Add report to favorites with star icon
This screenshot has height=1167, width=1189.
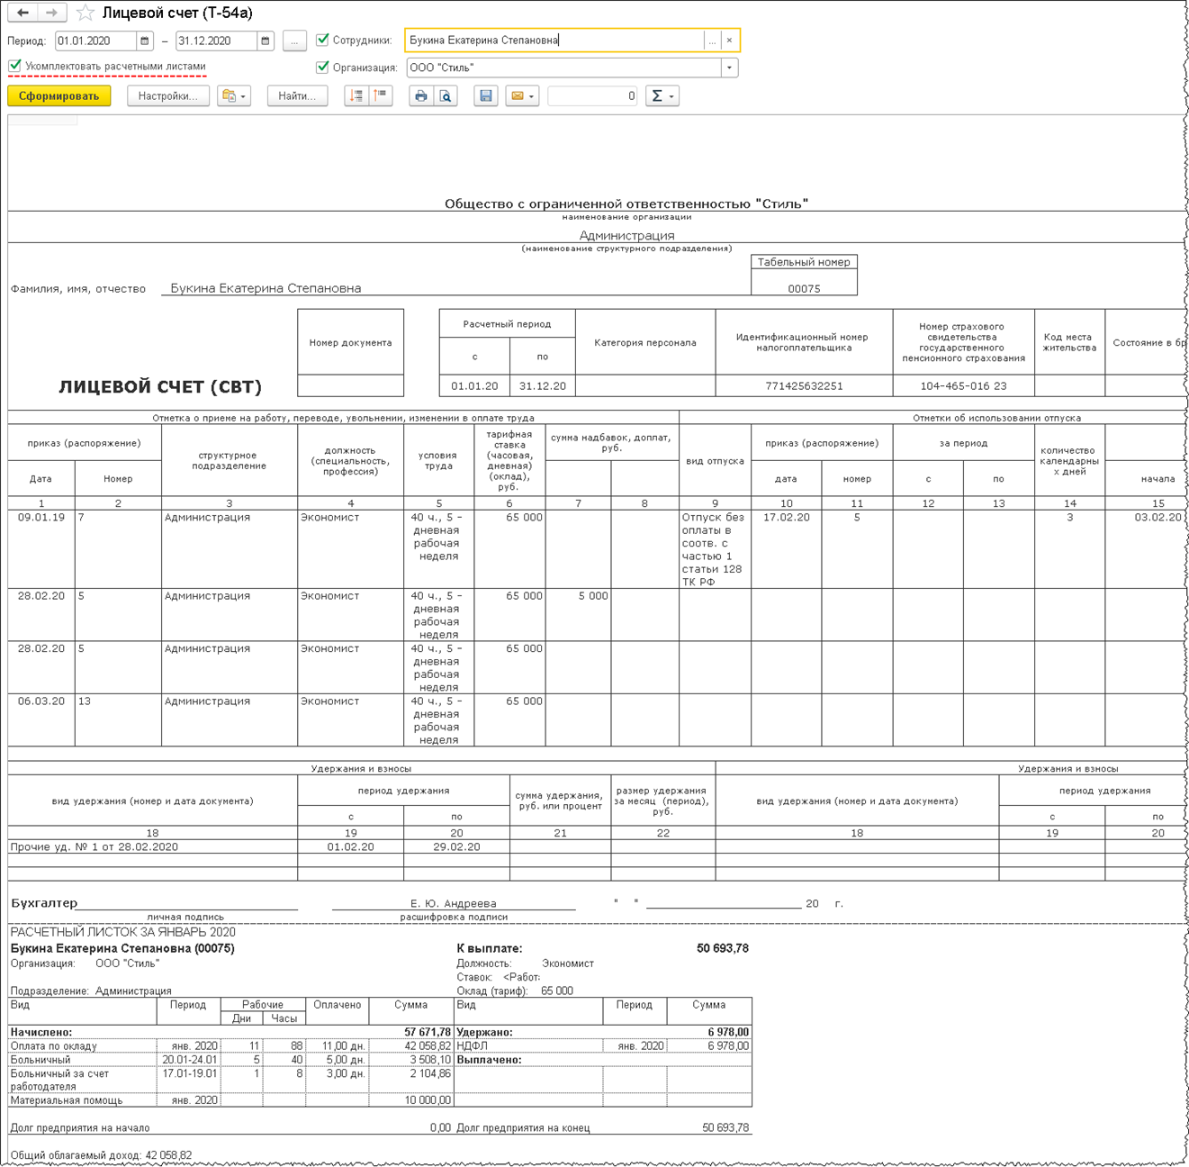86,13
